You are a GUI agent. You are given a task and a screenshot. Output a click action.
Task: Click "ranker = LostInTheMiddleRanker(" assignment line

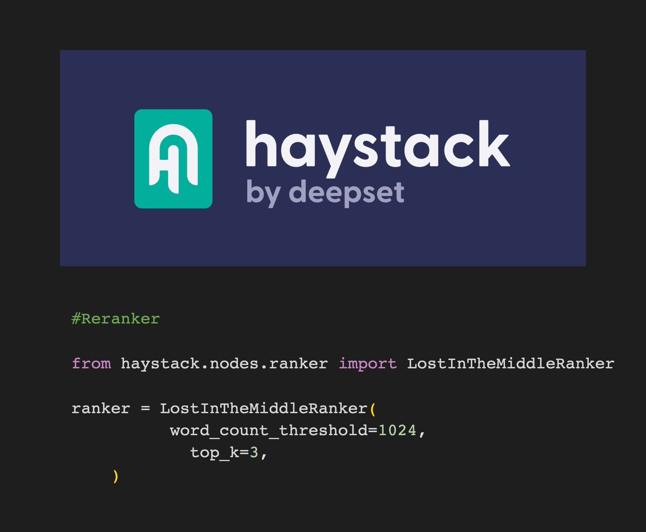pyautogui.click(x=223, y=409)
